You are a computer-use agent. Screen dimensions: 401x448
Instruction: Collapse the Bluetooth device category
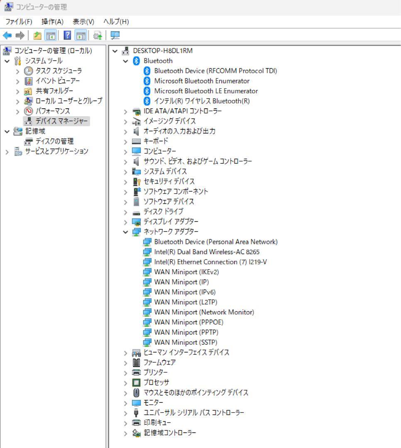[x=125, y=61]
